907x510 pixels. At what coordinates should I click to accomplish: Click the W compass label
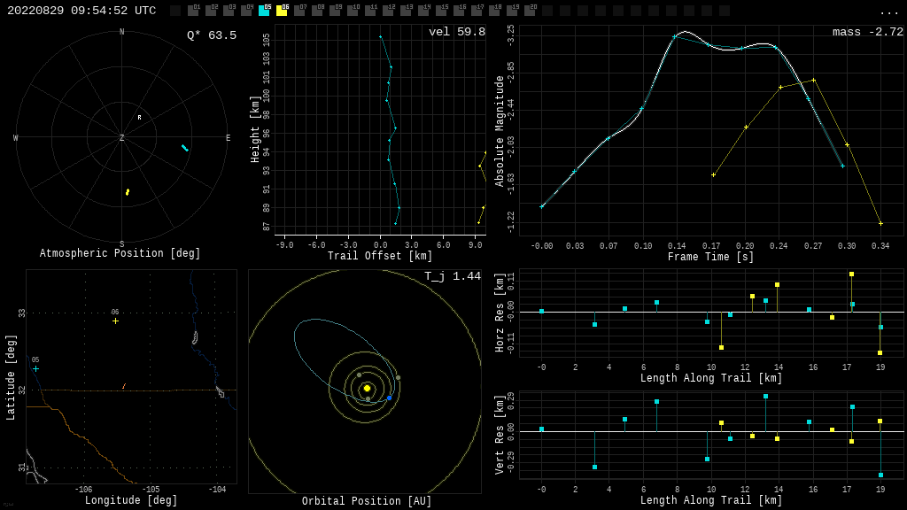click(16, 137)
